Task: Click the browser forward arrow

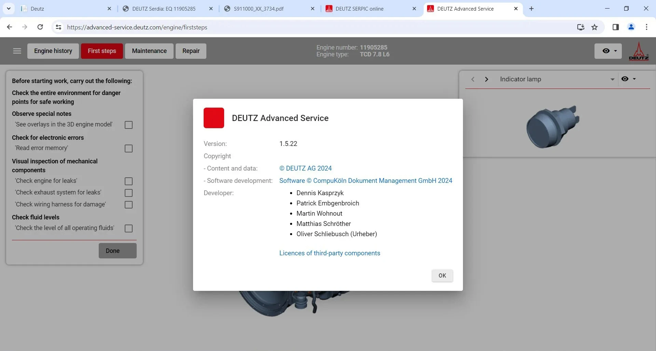Action: (x=25, y=27)
